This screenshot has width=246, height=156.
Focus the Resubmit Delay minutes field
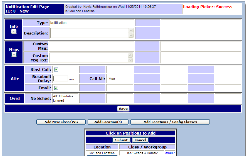[x=60, y=79]
